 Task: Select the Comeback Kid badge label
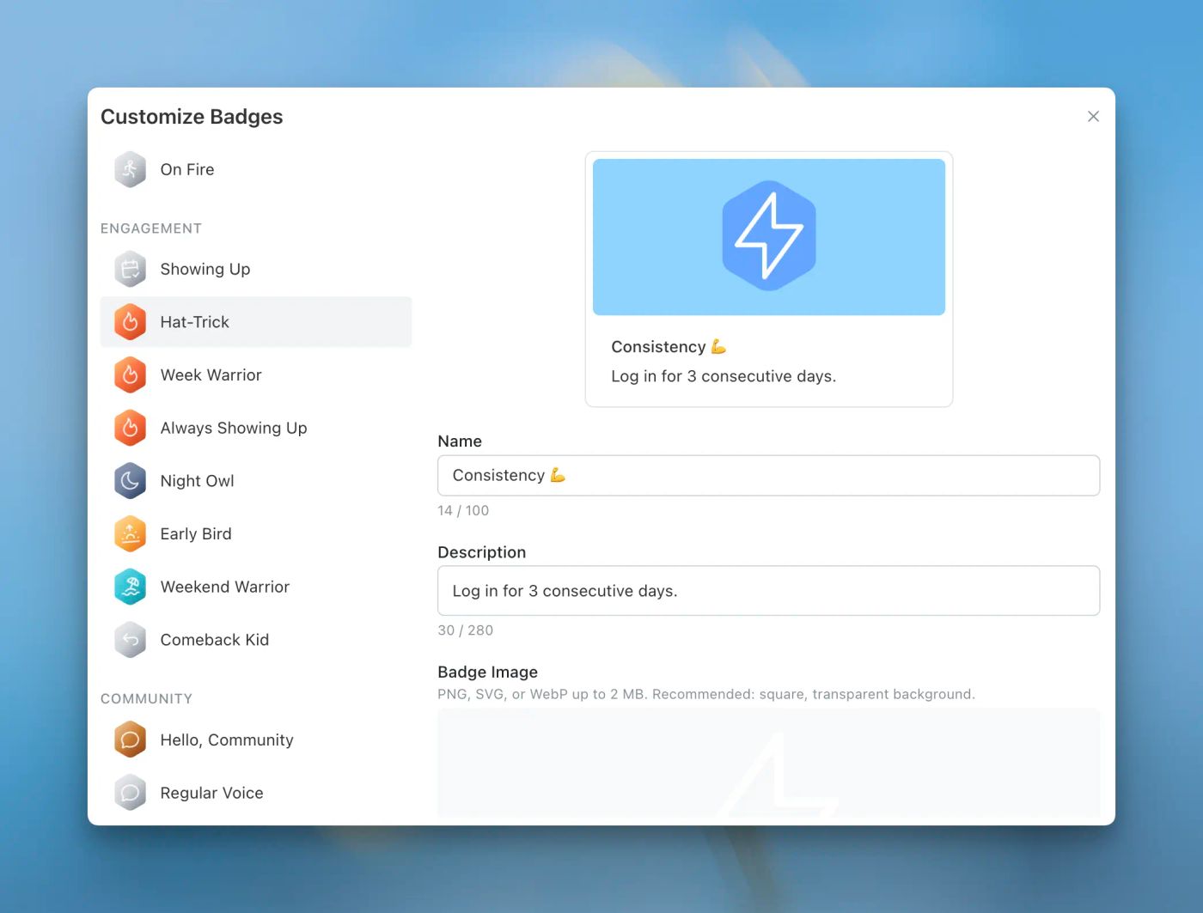[215, 640]
